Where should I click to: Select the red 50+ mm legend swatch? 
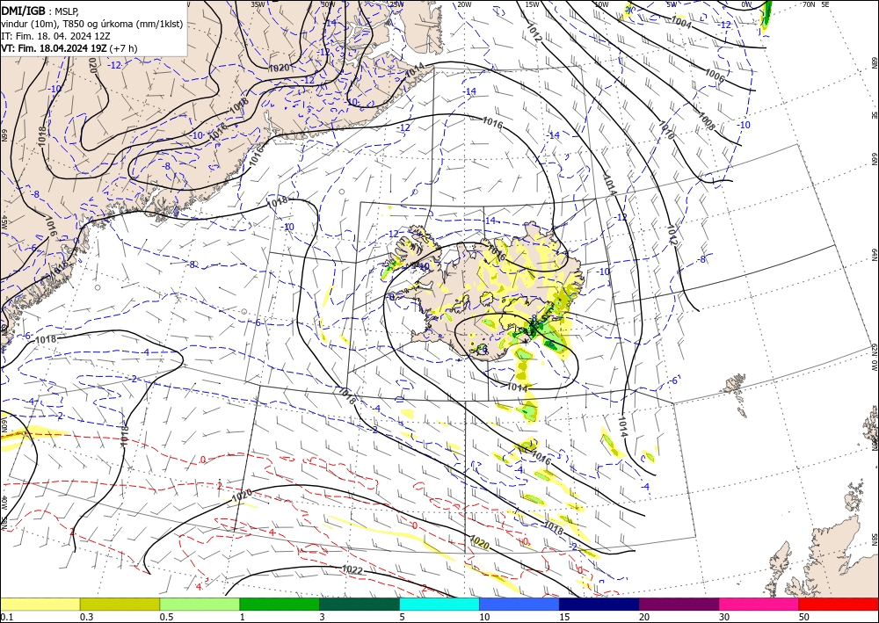click(x=839, y=604)
